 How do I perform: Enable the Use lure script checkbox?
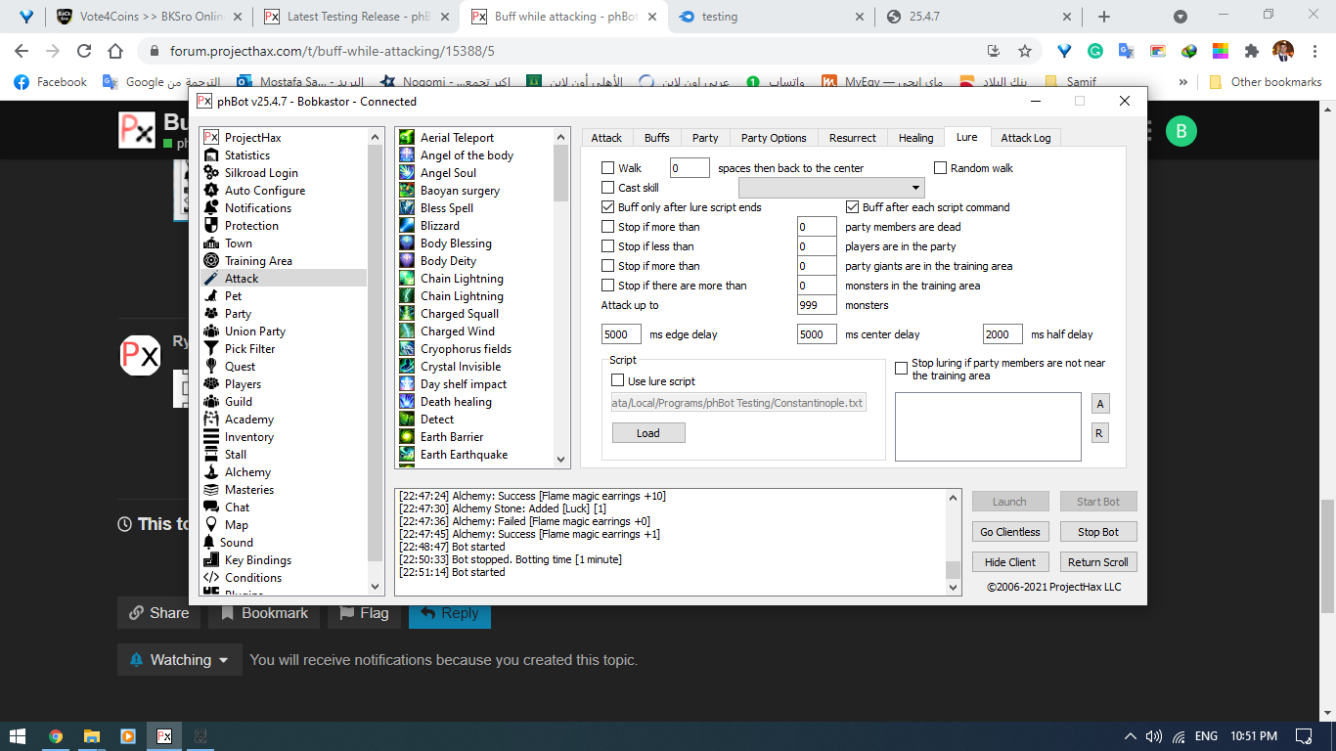617,381
